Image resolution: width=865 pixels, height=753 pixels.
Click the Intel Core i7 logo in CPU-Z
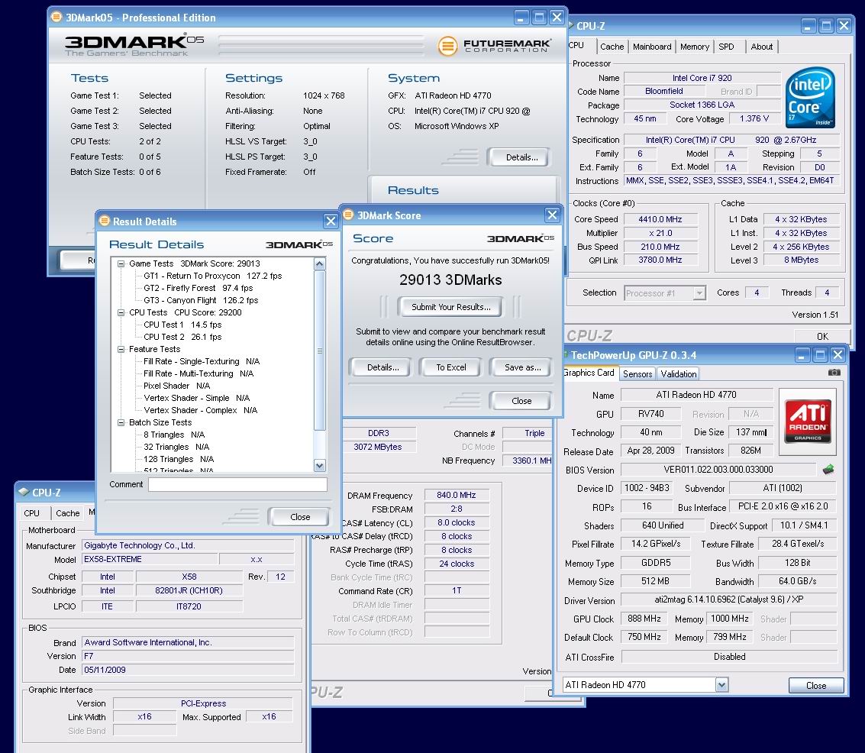coord(810,97)
